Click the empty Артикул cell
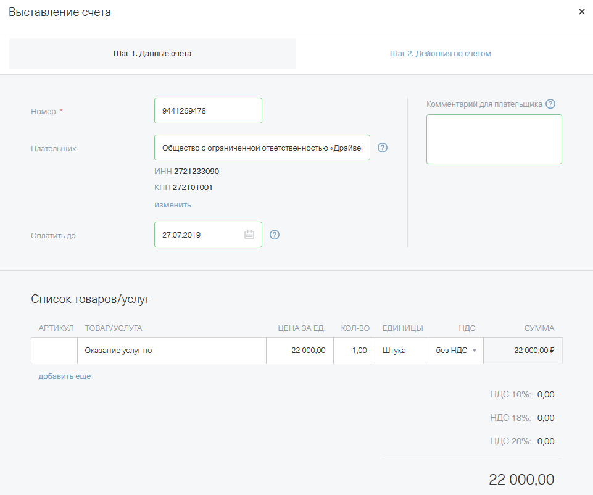Screen dimensions: 593x495 [54, 351]
